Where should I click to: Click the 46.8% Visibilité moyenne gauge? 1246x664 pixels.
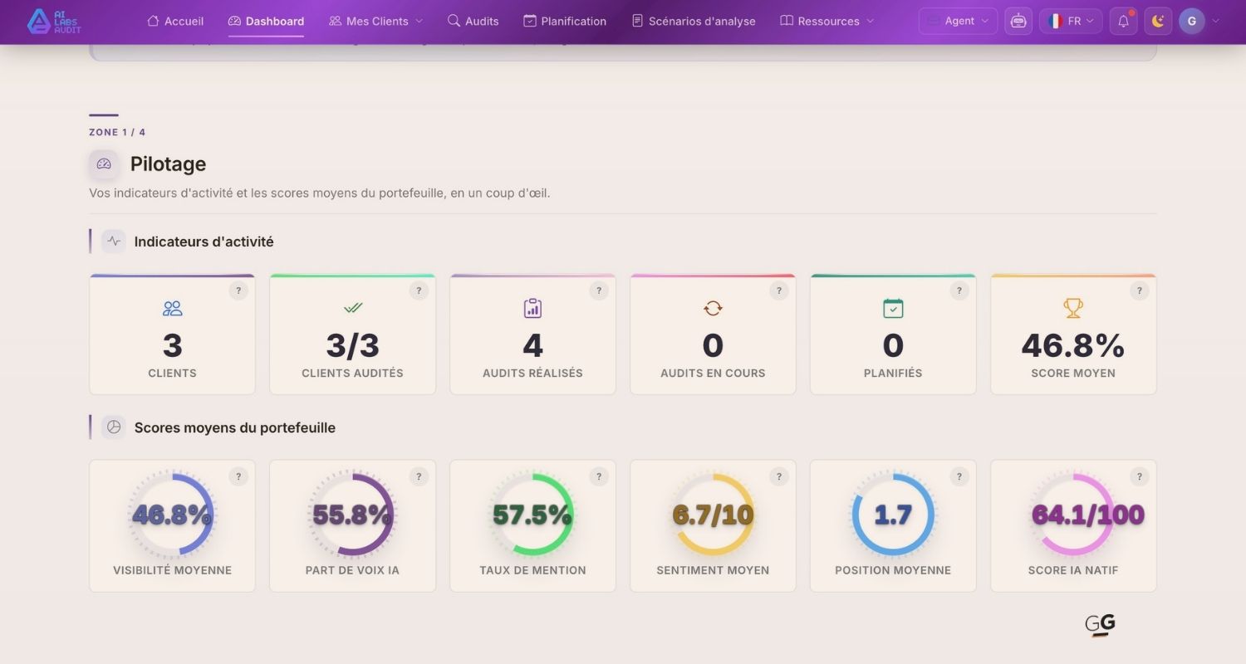[x=172, y=515]
